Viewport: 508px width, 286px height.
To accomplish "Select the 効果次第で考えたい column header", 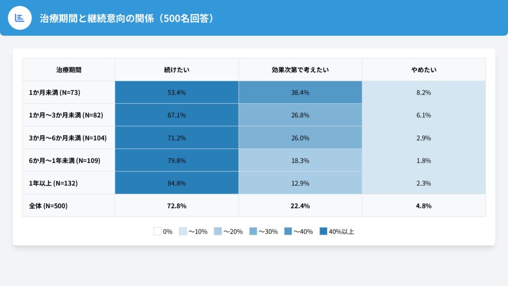I will coord(300,70).
